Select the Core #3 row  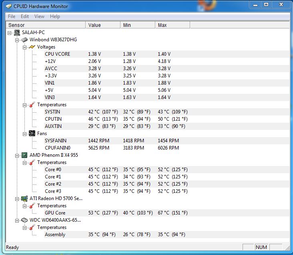click(x=167, y=191)
